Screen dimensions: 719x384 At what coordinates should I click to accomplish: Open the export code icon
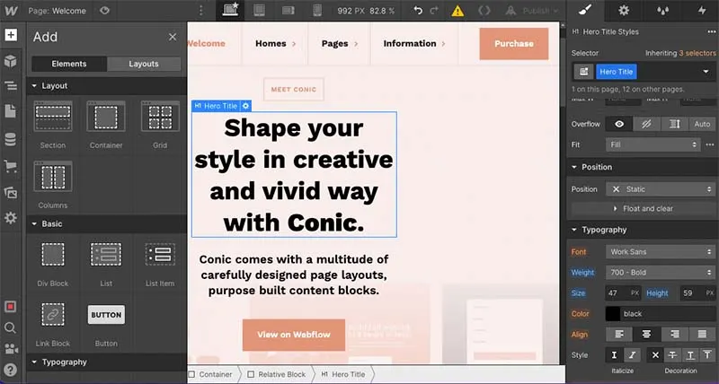[x=484, y=11]
